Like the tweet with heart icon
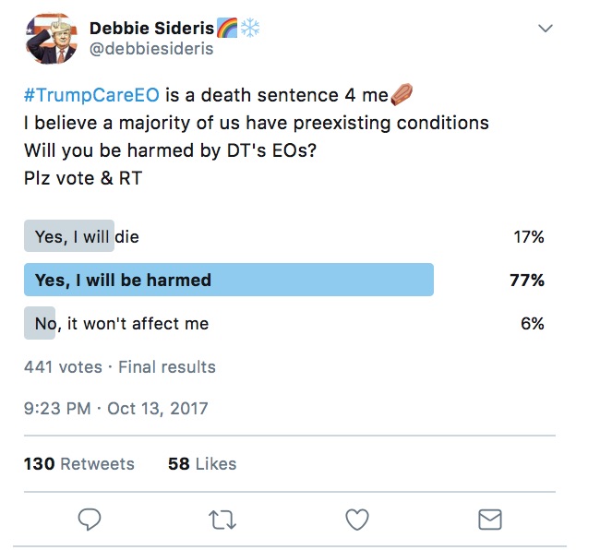Screen dimensions: 600x550 click(357, 520)
